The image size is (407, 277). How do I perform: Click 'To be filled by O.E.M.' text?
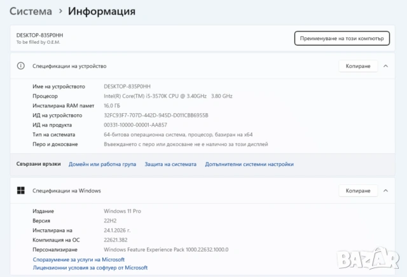pos(38,42)
